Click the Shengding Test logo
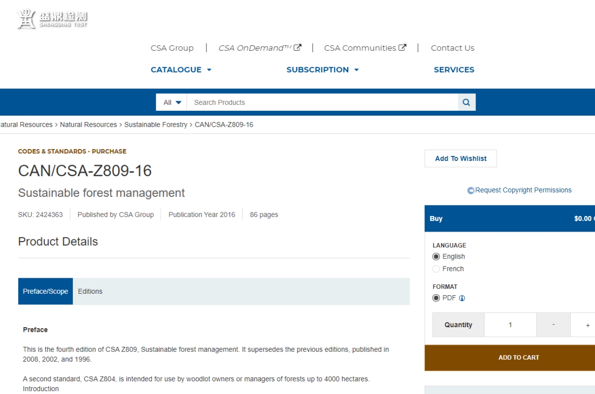This screenshot has width=595, height=394. click(x=52, y=19)
